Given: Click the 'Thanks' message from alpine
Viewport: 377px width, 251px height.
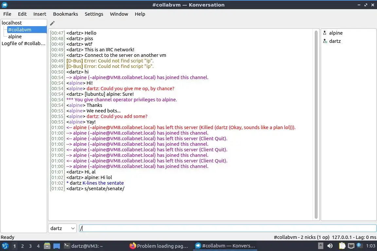Looking at the screenshot, I should 94,105.
